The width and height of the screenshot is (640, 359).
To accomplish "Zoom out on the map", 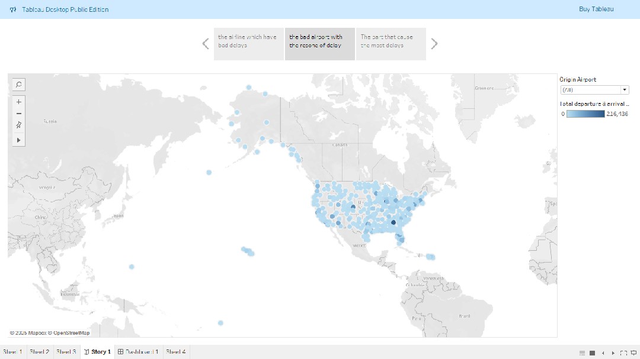I will pos(19,114).
